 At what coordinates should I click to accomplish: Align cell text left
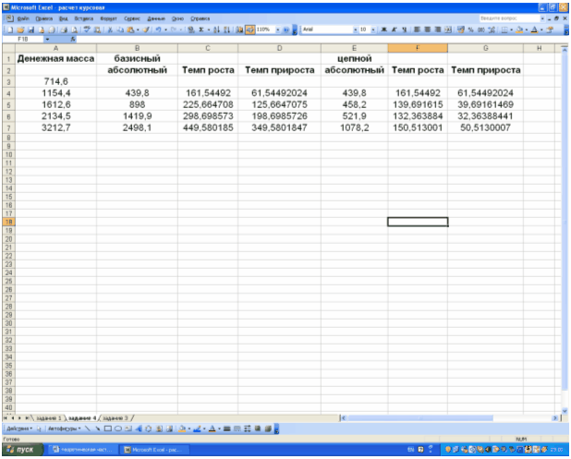pos(417,30)
